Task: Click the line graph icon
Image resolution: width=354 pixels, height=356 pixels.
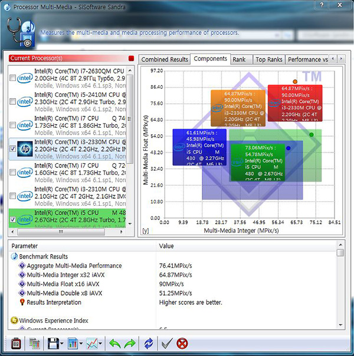Action: (91, 344)
